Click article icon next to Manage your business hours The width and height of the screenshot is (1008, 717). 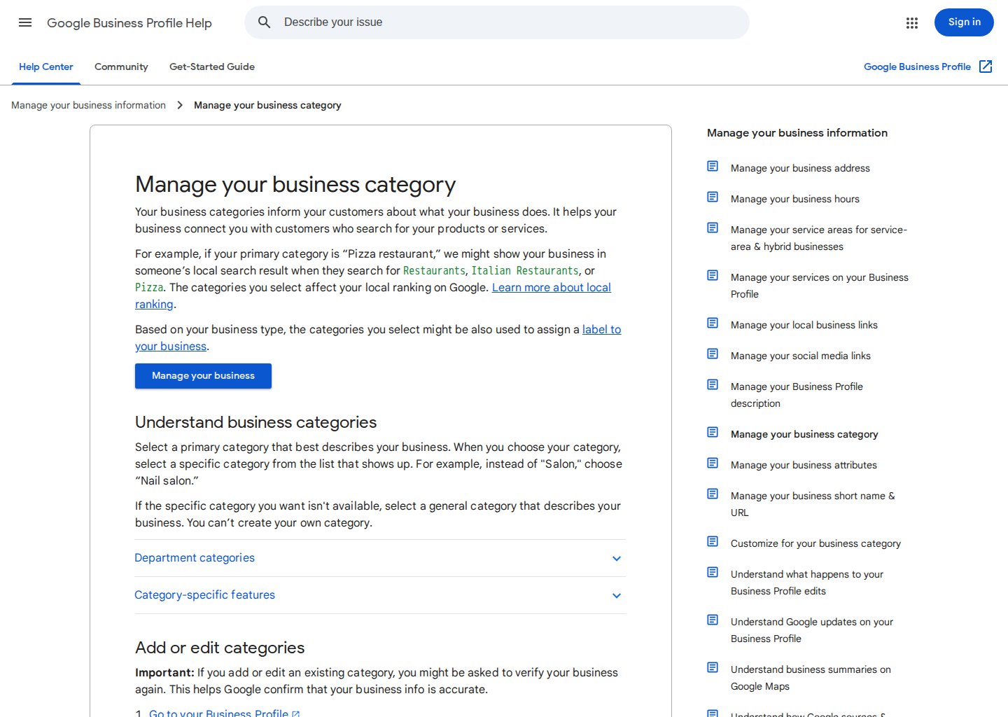pos(713,197)
